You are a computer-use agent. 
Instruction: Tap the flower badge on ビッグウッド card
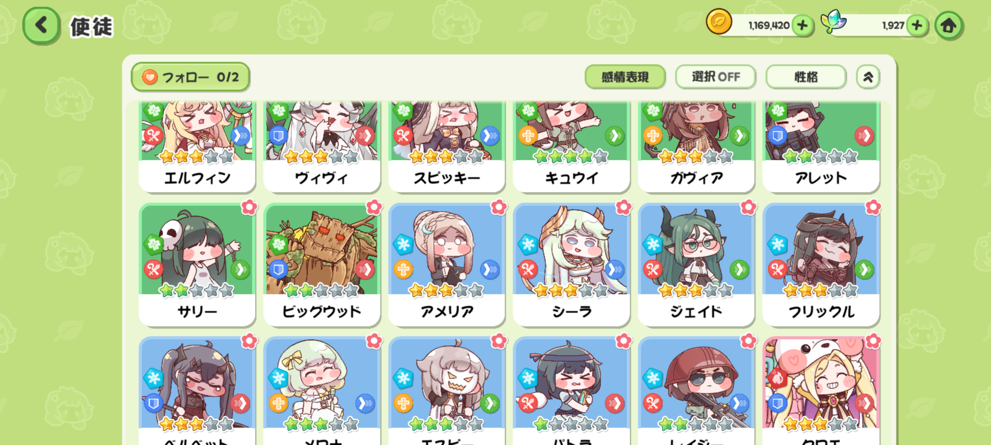point(374,207)
